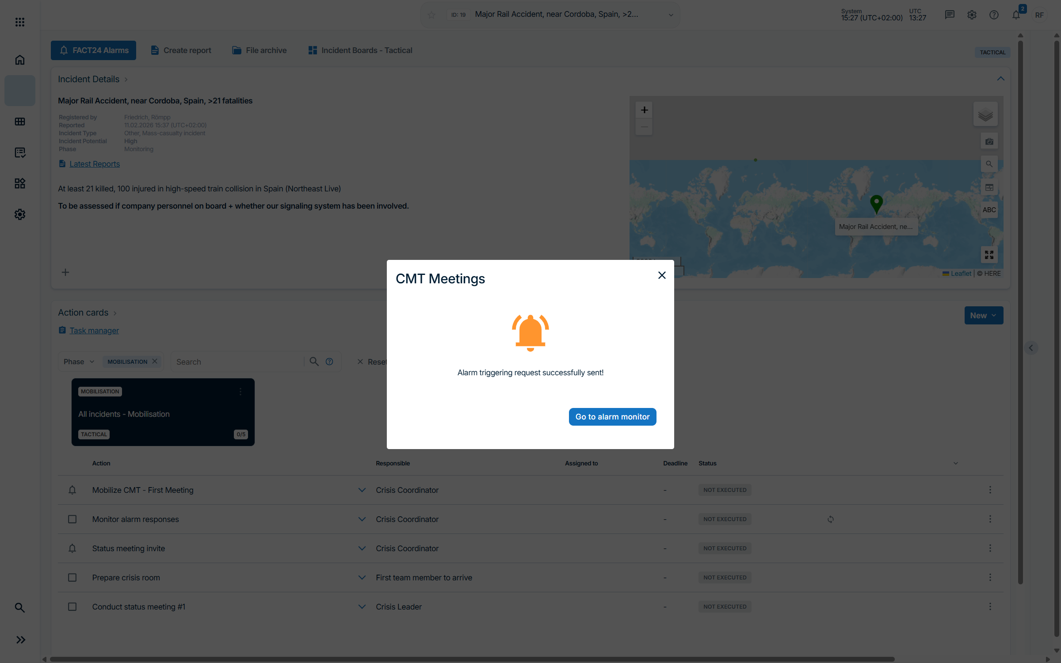Click the chat messages icon in header
This screenshot has width=1061, height=663.
click(x=949, y=15)
